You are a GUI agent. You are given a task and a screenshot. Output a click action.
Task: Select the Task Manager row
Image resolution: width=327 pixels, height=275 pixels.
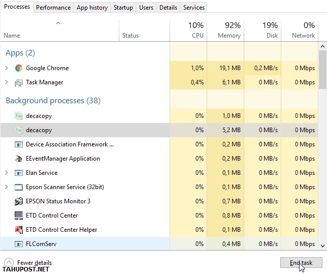(x=159, y=82)
